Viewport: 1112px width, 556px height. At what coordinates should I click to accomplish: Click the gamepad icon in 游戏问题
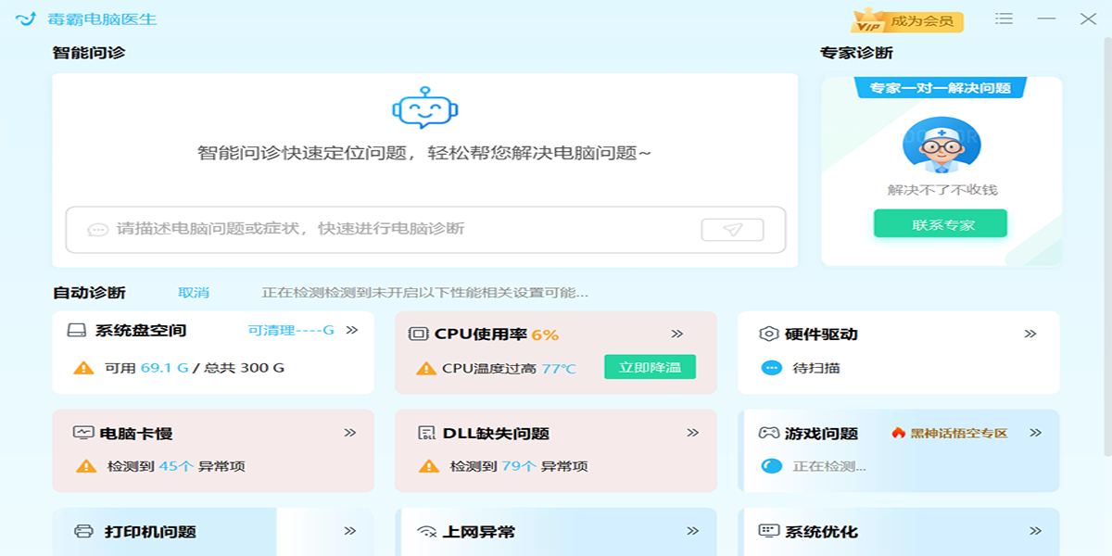[768, 433]
